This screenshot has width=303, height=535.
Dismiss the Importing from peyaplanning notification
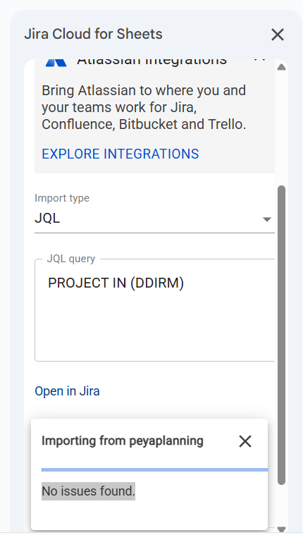tap(245, 441)
